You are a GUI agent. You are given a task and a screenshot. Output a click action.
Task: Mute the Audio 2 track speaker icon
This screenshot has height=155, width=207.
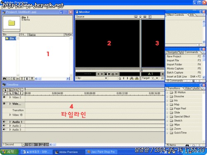pos(4,126)
